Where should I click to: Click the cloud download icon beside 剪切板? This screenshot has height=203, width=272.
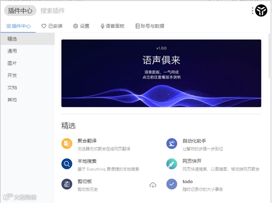pyautogui.click(x=153, y=185)
